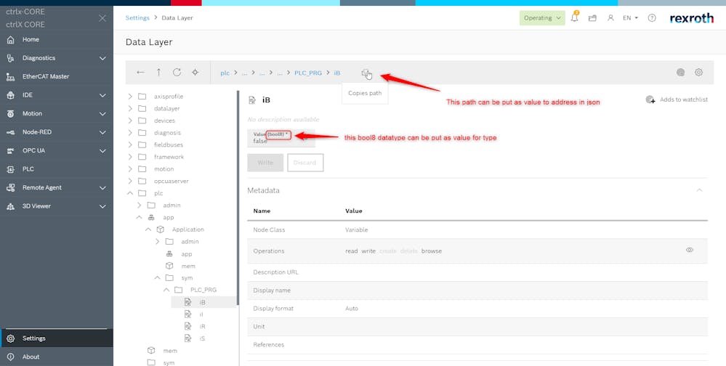The width and height of the screenshot is (726, 366).
Task: Click the Settings breadcrumb link
Action: 137,18
